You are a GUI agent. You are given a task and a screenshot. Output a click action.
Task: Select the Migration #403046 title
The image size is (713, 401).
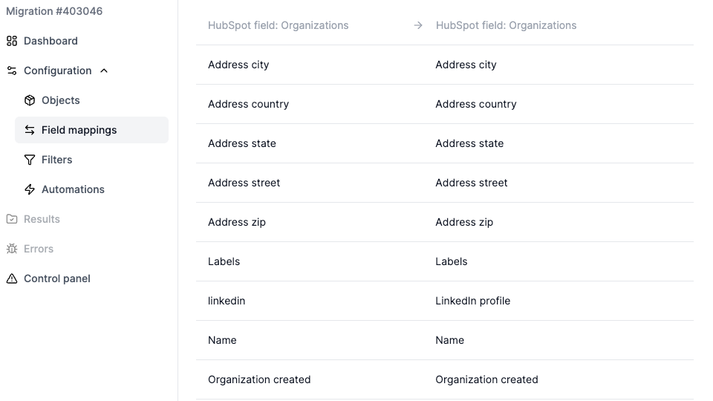54,11
